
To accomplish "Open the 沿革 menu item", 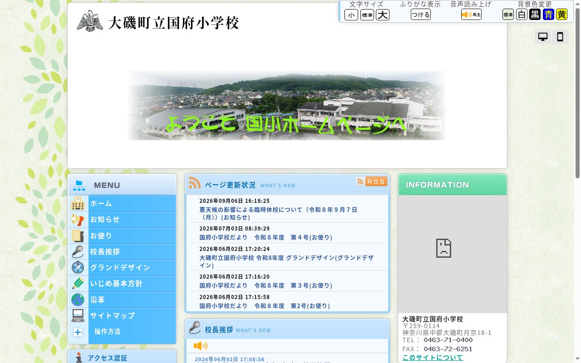I will tap(123, 300).
